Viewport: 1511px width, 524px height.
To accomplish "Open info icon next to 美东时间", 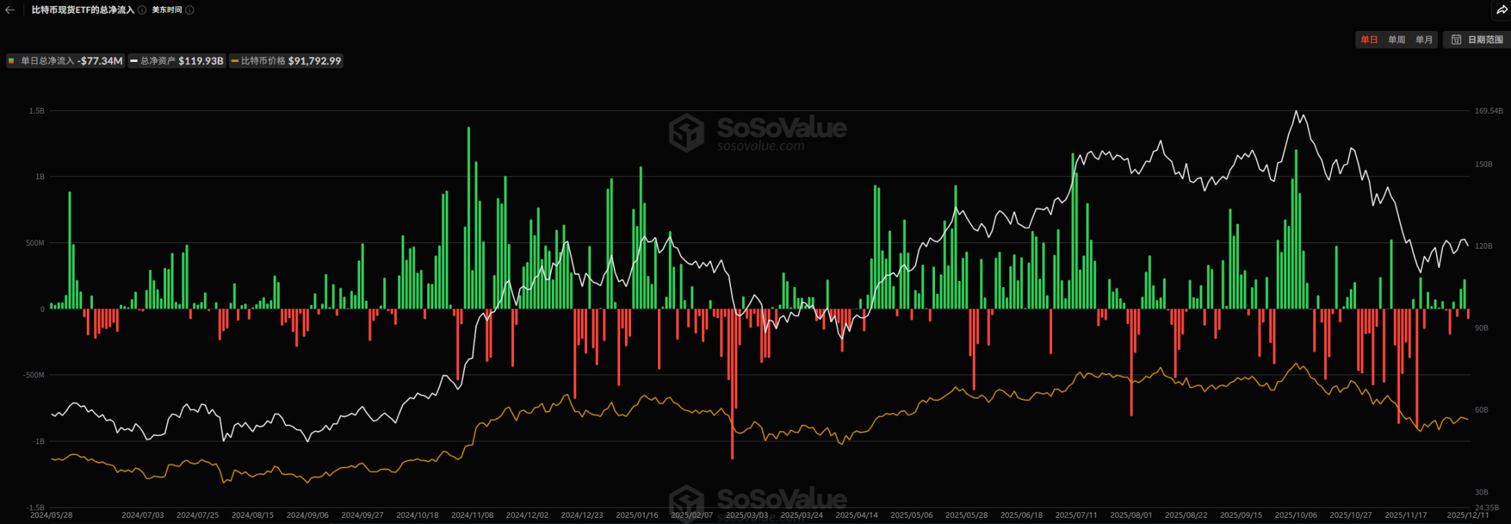I will coord(189,10).
